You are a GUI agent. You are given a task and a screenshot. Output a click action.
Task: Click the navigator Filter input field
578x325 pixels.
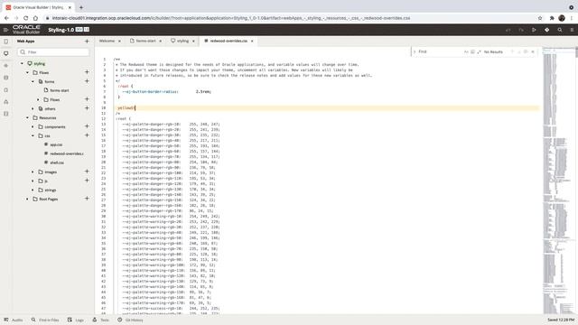click(x=54, y=52)
